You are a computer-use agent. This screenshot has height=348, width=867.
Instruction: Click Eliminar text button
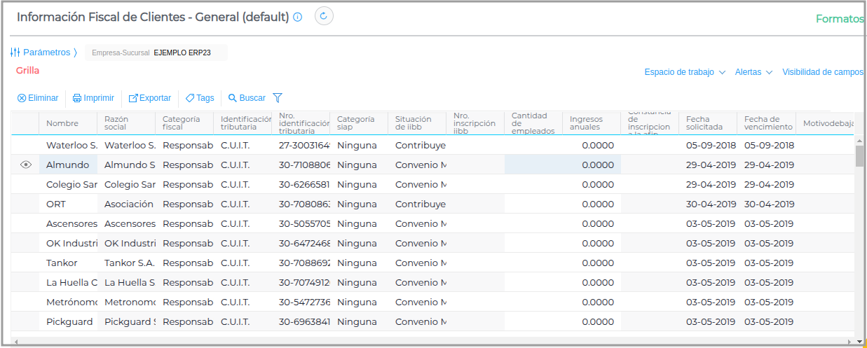(43, 98)
